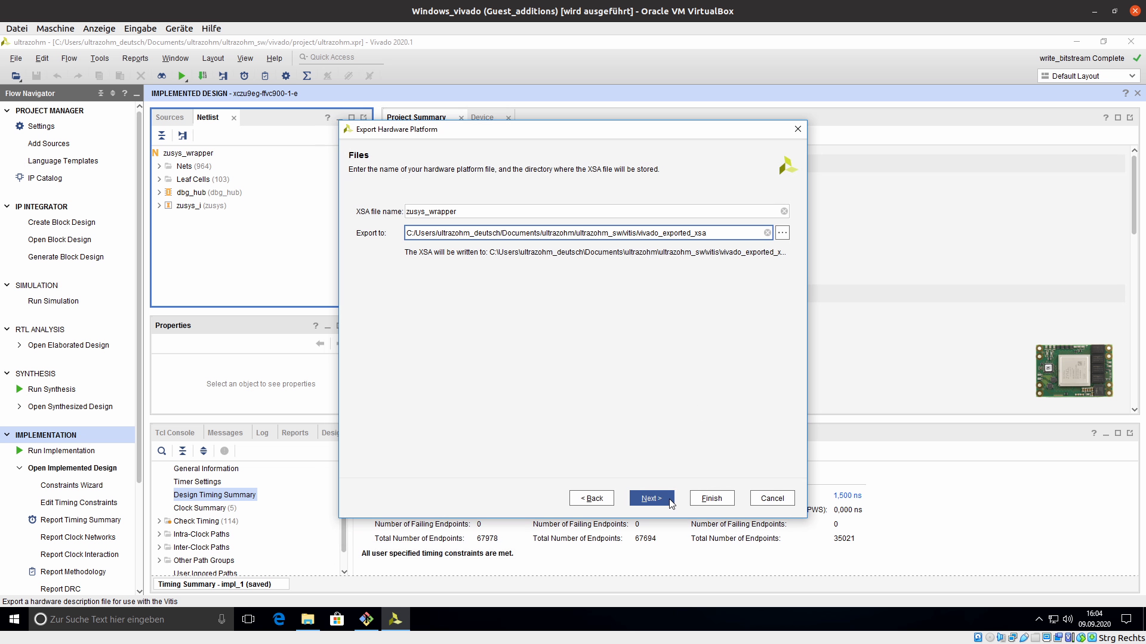Viewport: 1146px width, 644px height.
Task: Open Settings using the toolbar gear icon
Action: pos(286,76)
